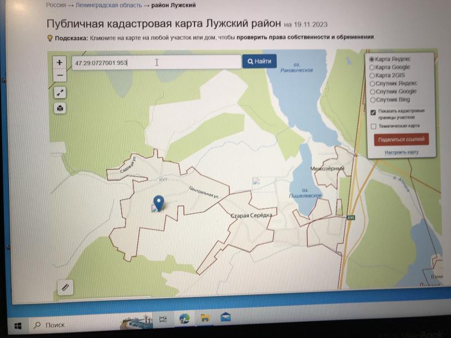Click the taskbar search highlight image
451x338 pixels.
(136, 322)
